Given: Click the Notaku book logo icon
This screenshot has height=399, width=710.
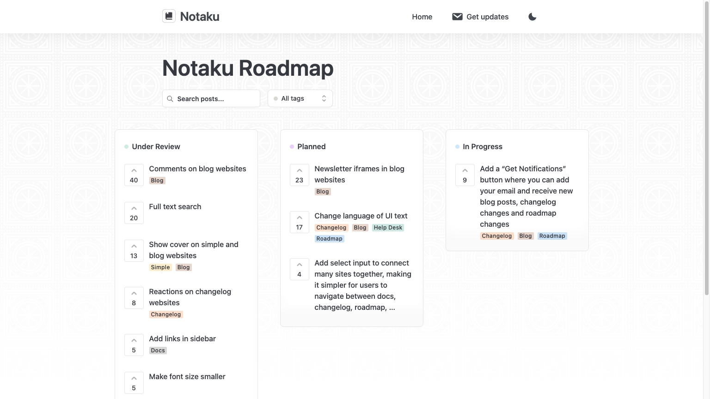Looking at the screenshot, I should point(169,16).
